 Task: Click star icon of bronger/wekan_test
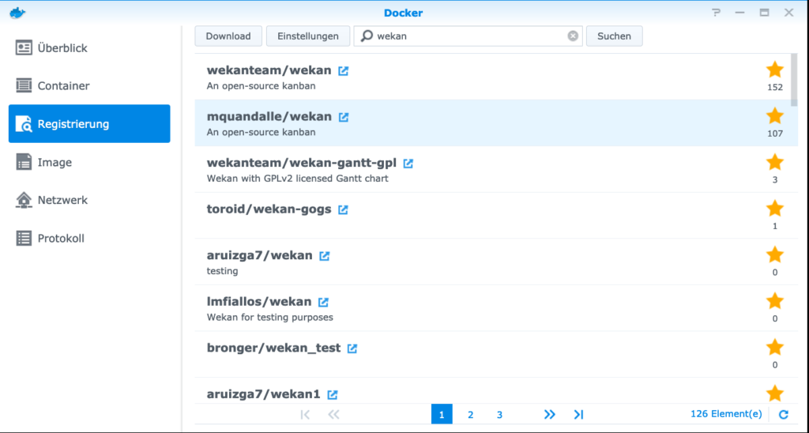click(775, 347)
